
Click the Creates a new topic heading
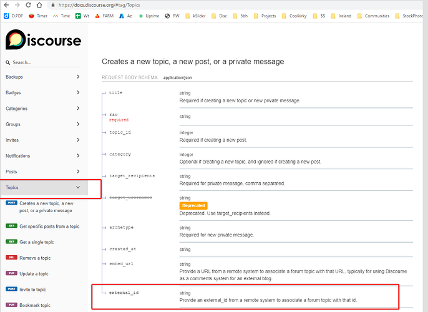(193, 62)
